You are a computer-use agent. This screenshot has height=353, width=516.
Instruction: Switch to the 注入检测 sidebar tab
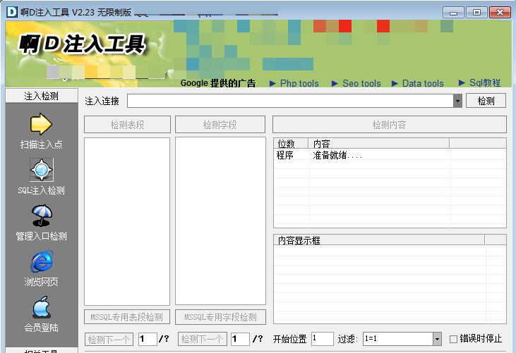click(x=42, y=96)
